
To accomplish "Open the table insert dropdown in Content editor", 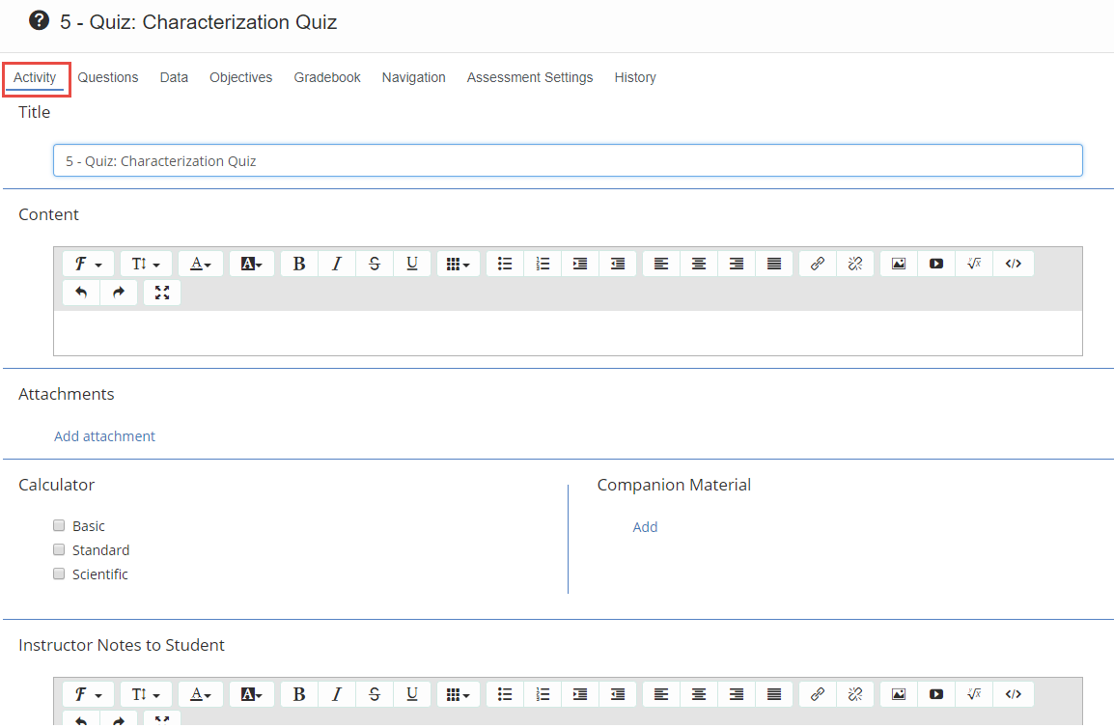I will pyautogui.click(x=458, y=264).
